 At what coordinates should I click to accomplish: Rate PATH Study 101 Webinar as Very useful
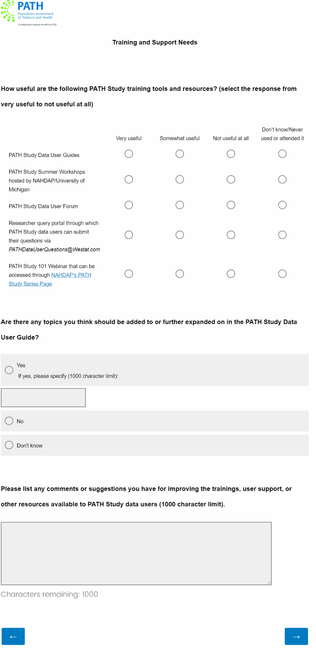pos(129,274)
